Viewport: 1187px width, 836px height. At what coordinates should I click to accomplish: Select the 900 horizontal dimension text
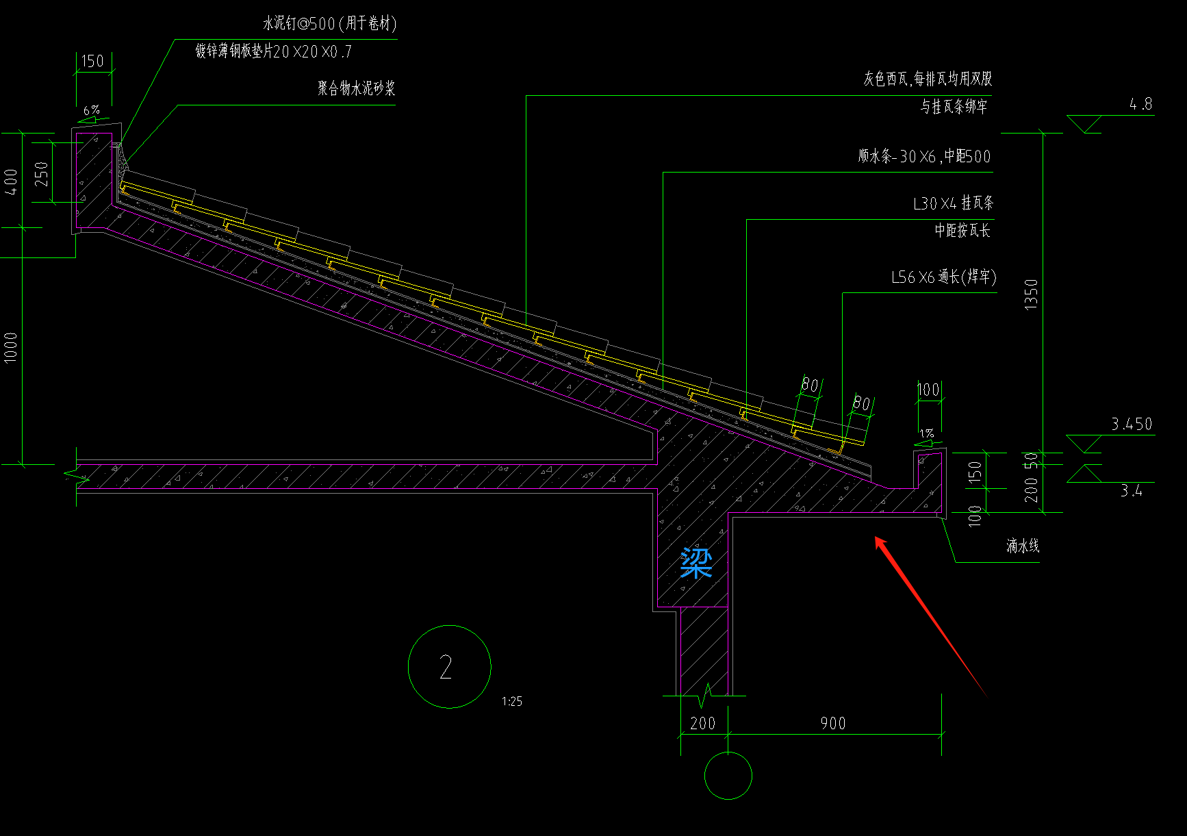tap(833, 724)
